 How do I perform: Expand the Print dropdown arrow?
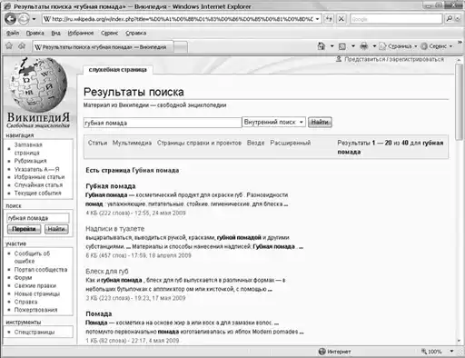pyautogui.click(x=374, y=46)
